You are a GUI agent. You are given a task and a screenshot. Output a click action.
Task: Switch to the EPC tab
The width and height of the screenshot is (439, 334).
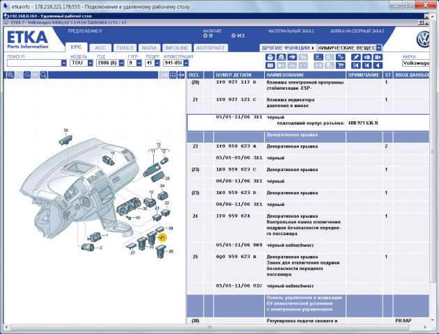click(x=76, y=47)
